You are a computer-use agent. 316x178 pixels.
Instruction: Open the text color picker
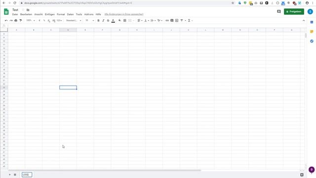113,21
